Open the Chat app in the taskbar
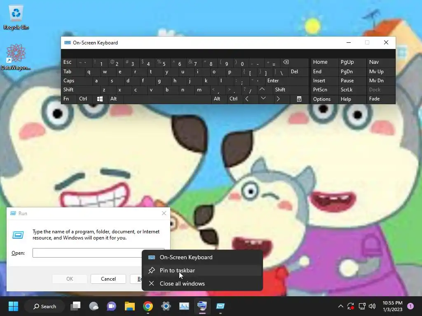 111,306
